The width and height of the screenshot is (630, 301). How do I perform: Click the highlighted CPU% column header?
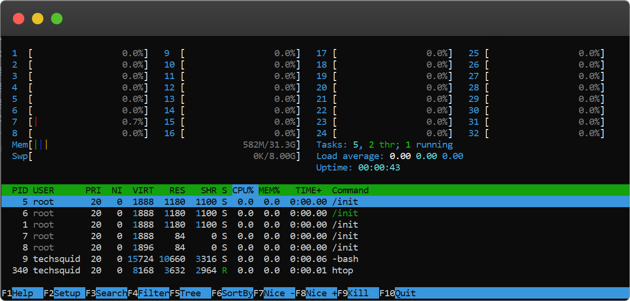pos(245,191)
